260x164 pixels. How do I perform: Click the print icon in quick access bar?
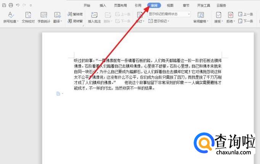click(10, 5)
